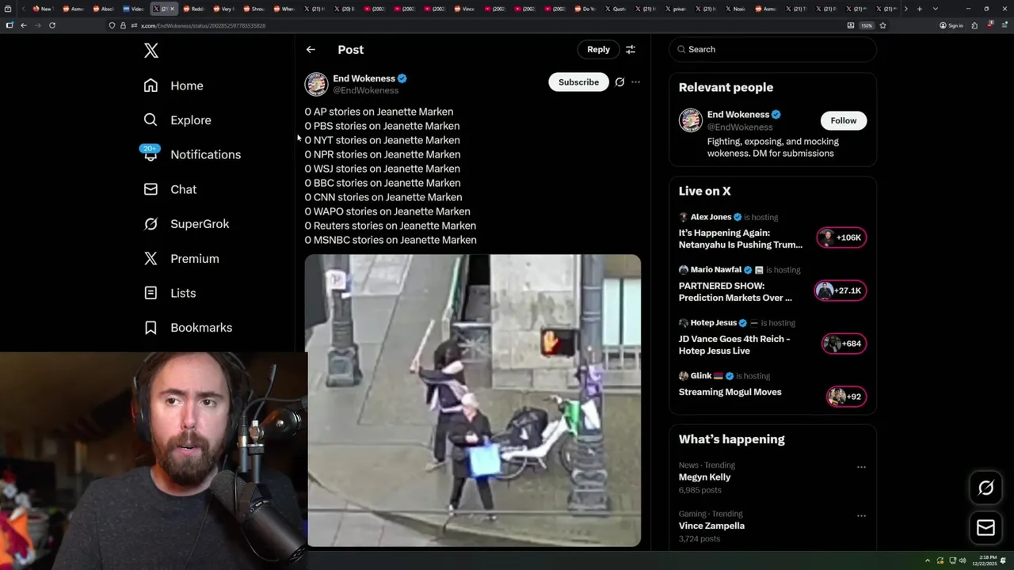Click the verified badge beside End Wokeness in Relevant people
1014x570 pixels.
pyautogui.click(x=776, y=115)
